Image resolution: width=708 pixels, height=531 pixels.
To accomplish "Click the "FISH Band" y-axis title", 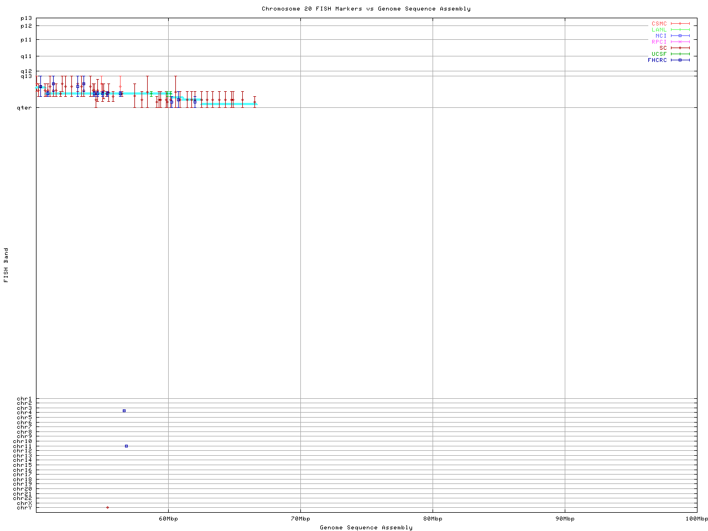I will point(7,265).
